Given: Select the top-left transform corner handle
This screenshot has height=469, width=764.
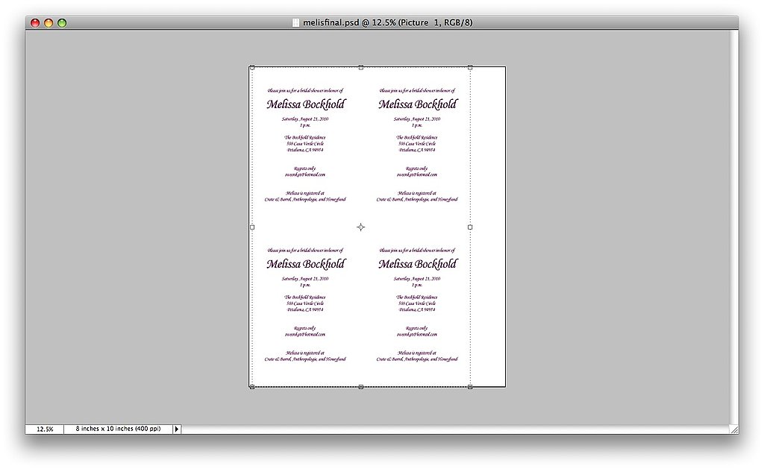Looking at the screenshot, I should [252, 67].
